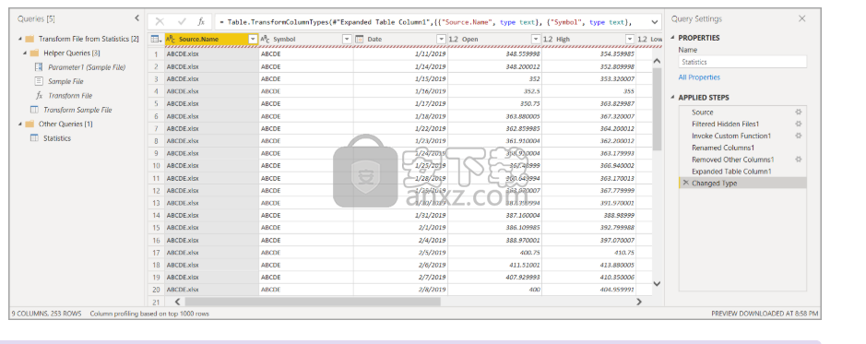This screenshot has height=344, width=866.
Task: Open settings gear for Invoke Custom Function1
Action: coord(798,136)
